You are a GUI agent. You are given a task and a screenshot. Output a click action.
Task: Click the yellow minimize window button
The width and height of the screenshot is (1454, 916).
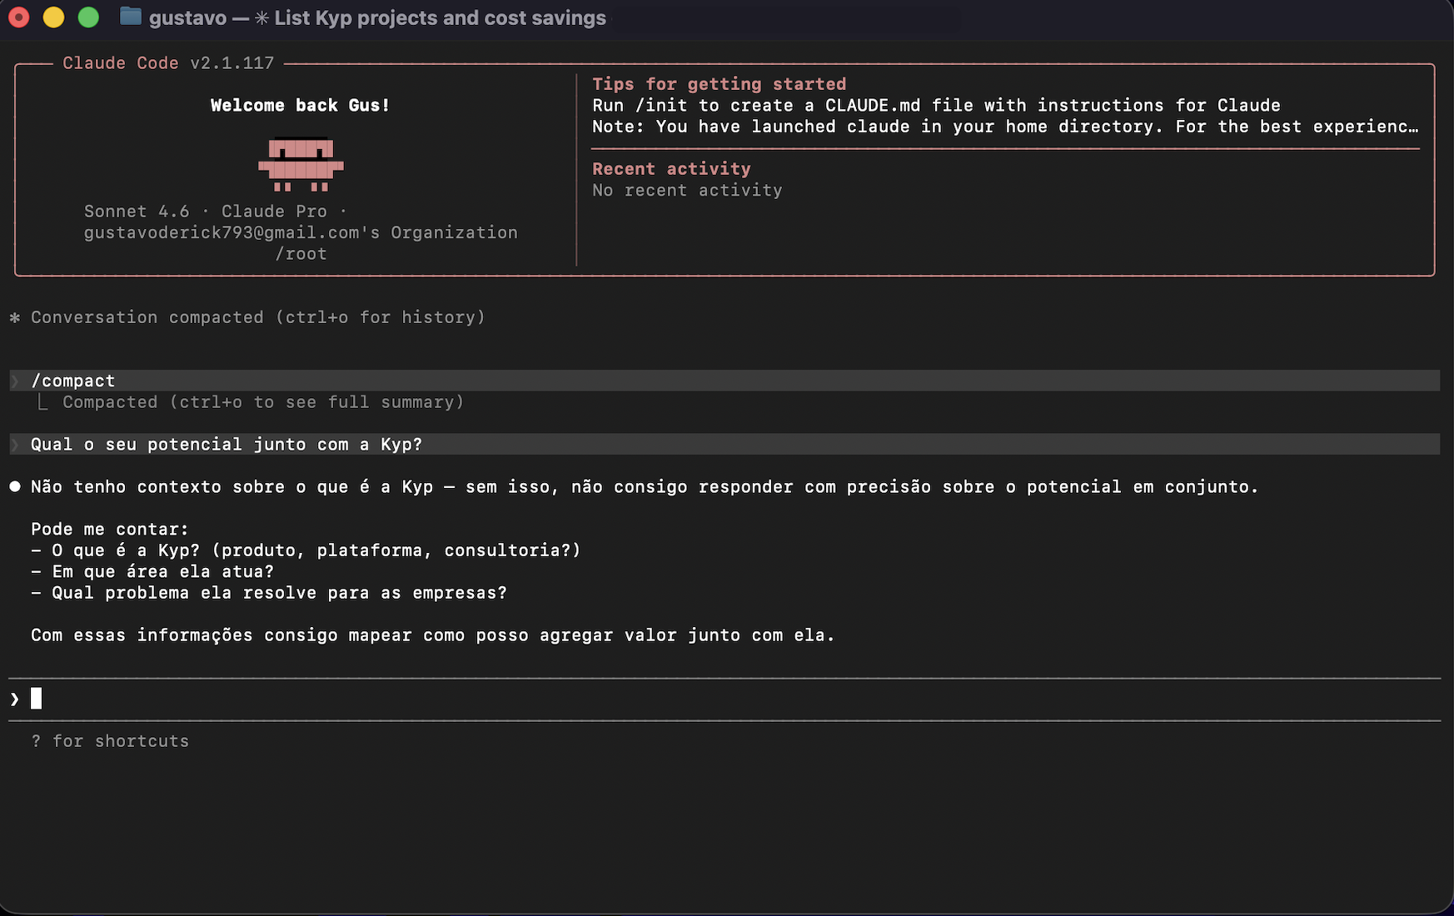[x=53, y=17]
